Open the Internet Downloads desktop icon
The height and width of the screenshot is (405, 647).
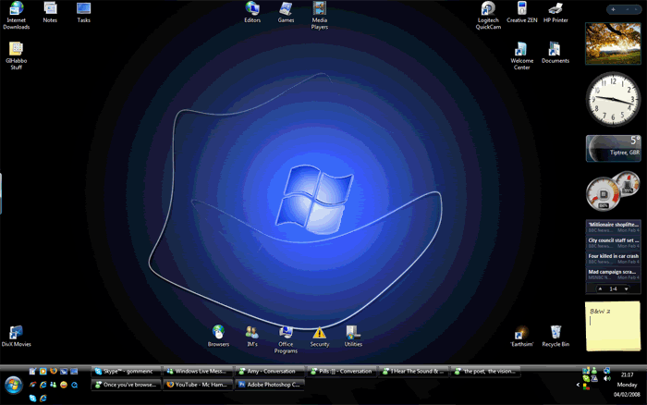coord(16,9)
